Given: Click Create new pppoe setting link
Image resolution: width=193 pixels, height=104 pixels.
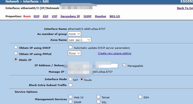Looking at the screenshot, I should [x=114, y=53].
